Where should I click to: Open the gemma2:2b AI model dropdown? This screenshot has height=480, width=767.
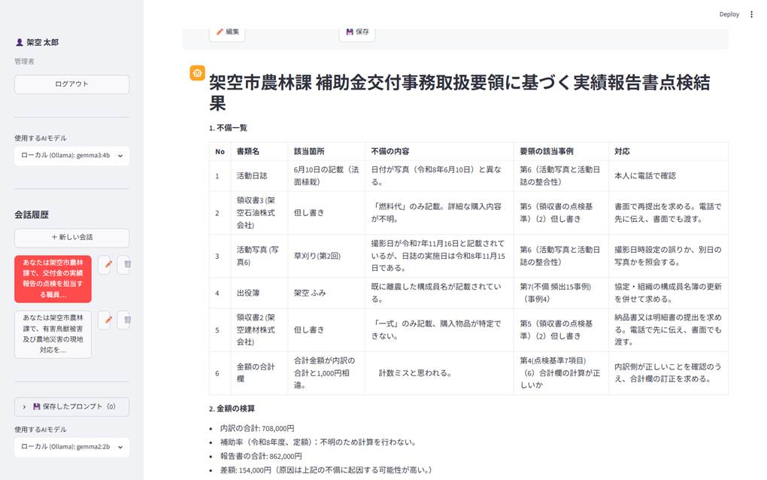coord(72,447)
